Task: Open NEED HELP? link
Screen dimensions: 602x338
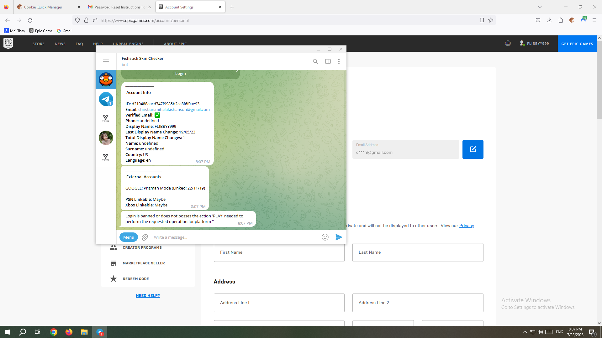Action: coord(148,296)
